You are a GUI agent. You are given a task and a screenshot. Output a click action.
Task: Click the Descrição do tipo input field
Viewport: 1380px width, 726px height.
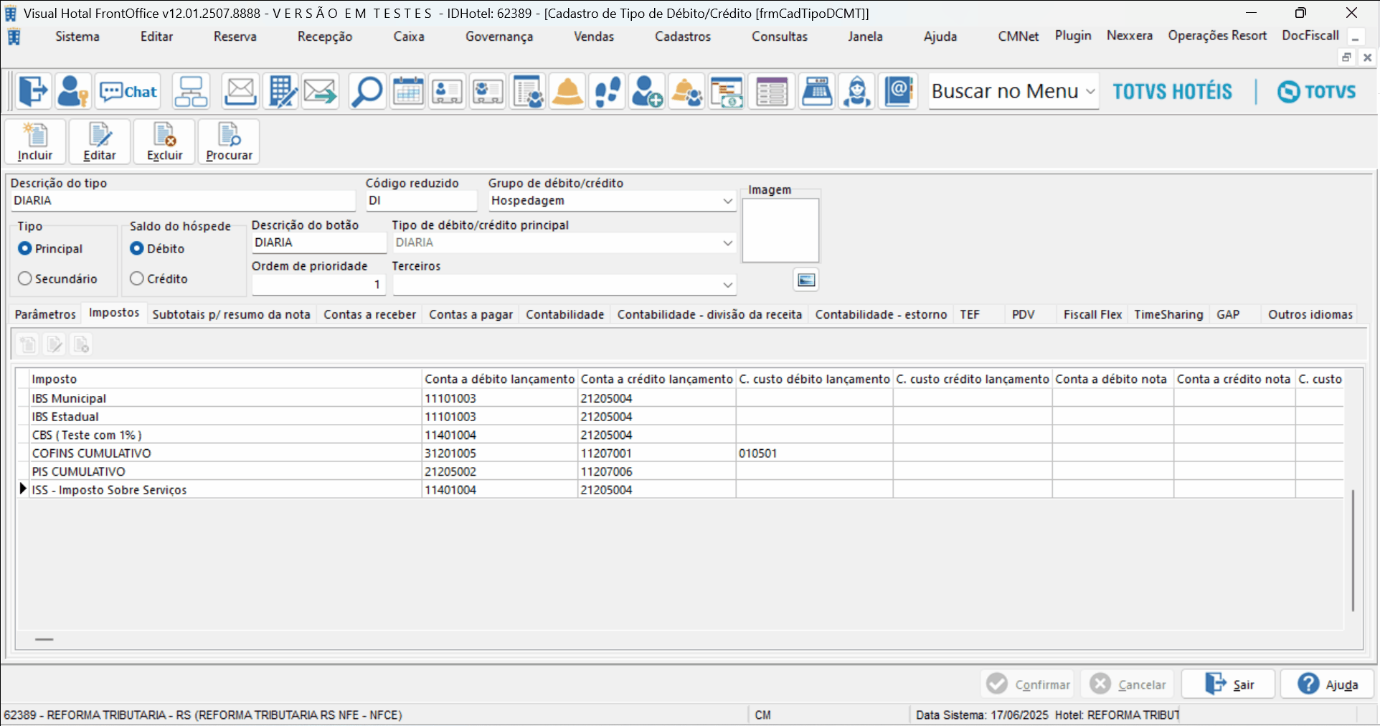pos(183,201)
